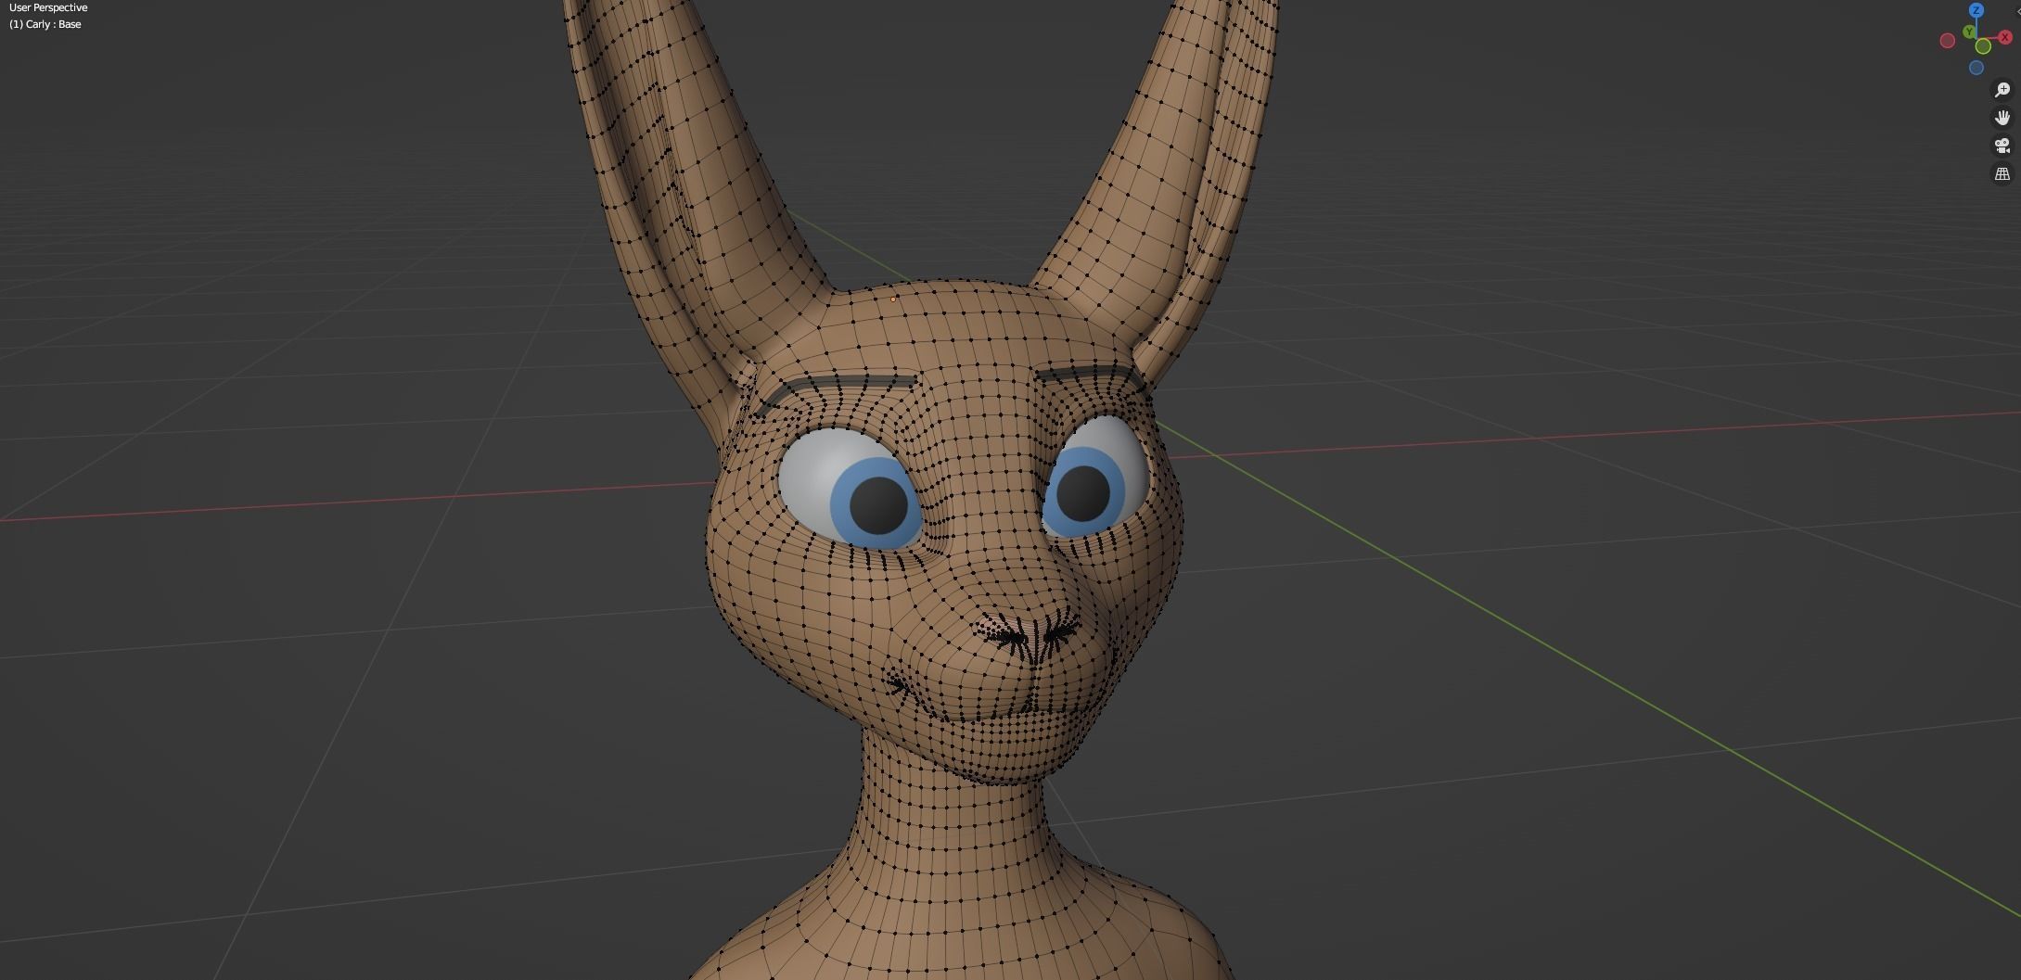Image resolution: width=2021 pixels, height=980 pixels.
Task: Click the blue Z axis gizmo handle
Action: [x=1976, y=10]
